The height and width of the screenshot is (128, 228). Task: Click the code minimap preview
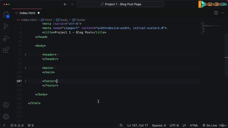coord(210,28)
